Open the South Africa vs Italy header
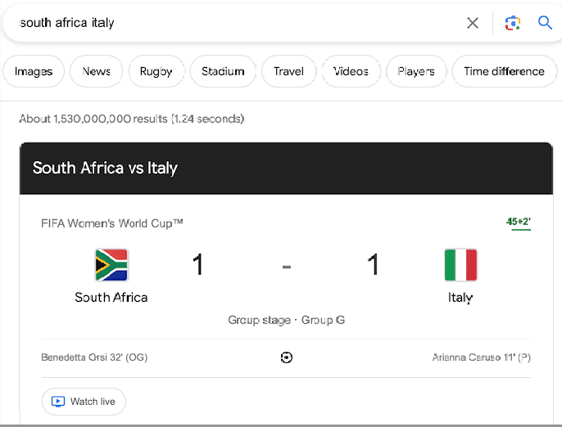562x427 pixels. pyautogui.click(x=105, y=169)
